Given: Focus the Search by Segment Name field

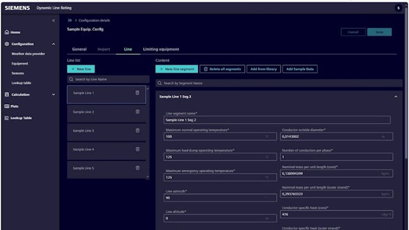Looking at the screenshot, I should [279, 83].
